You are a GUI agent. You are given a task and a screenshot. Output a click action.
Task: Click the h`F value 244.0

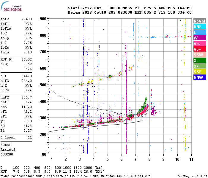26,76
